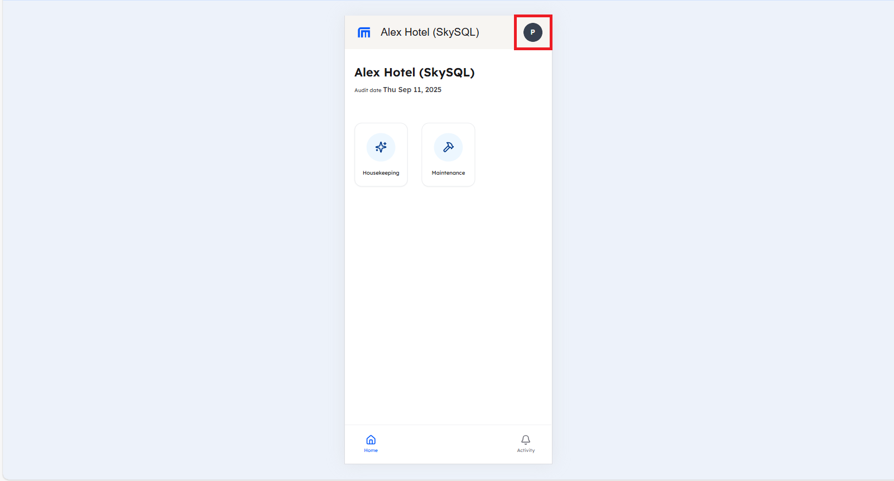The height and width of the screenshot is (481, 894).
Task: Select the Housekeeping text label
Action: [381, 173]
